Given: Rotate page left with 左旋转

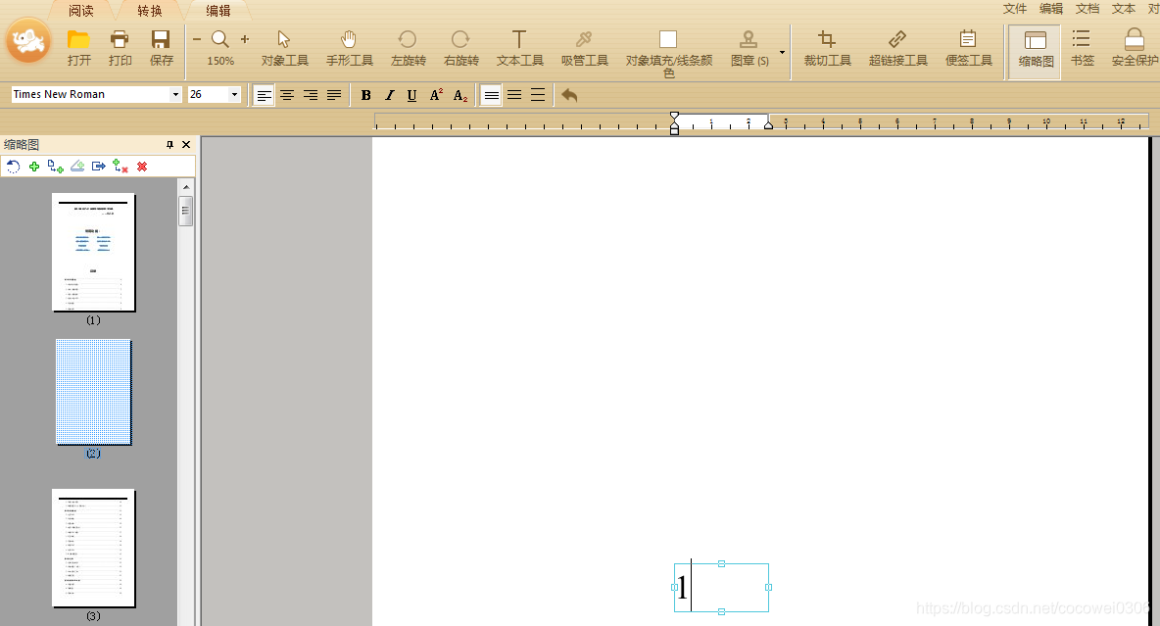Looking at the screenshot, I should (x=408, y=48).
